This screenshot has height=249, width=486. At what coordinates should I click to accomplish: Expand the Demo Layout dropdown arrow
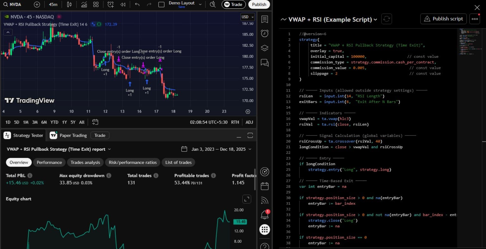200,4
